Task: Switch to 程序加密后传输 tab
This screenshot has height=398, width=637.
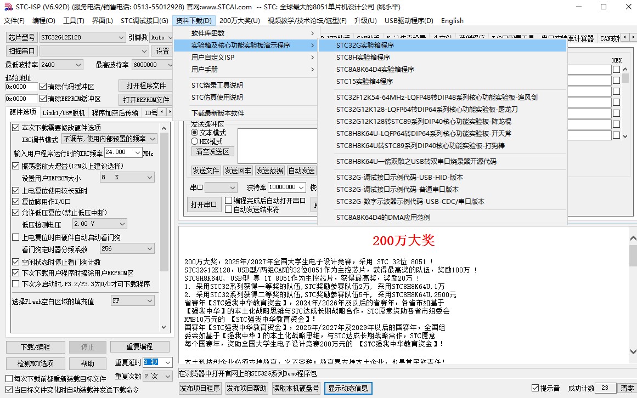Action: tap(115, 113)
